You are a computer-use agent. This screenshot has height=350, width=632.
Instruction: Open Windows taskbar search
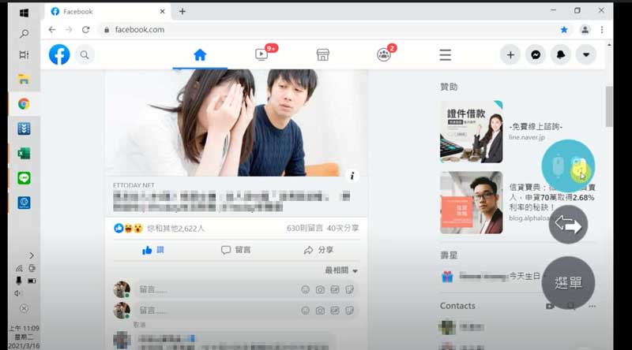(x=24, y=34)
